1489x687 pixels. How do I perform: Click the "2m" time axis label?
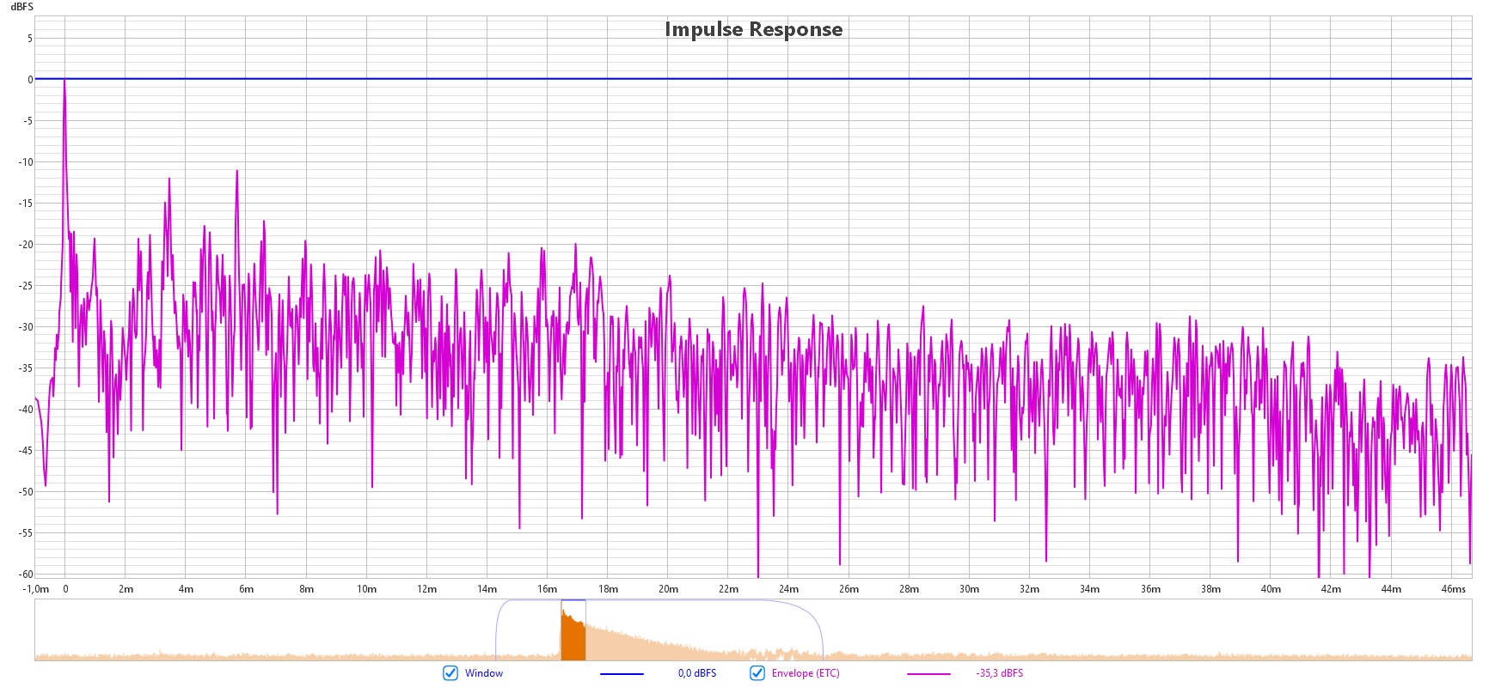pos(126,589)
